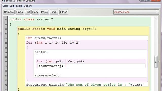Click the Paste button
The width and height of the screenshot is (162, 91).
(44, 12)
